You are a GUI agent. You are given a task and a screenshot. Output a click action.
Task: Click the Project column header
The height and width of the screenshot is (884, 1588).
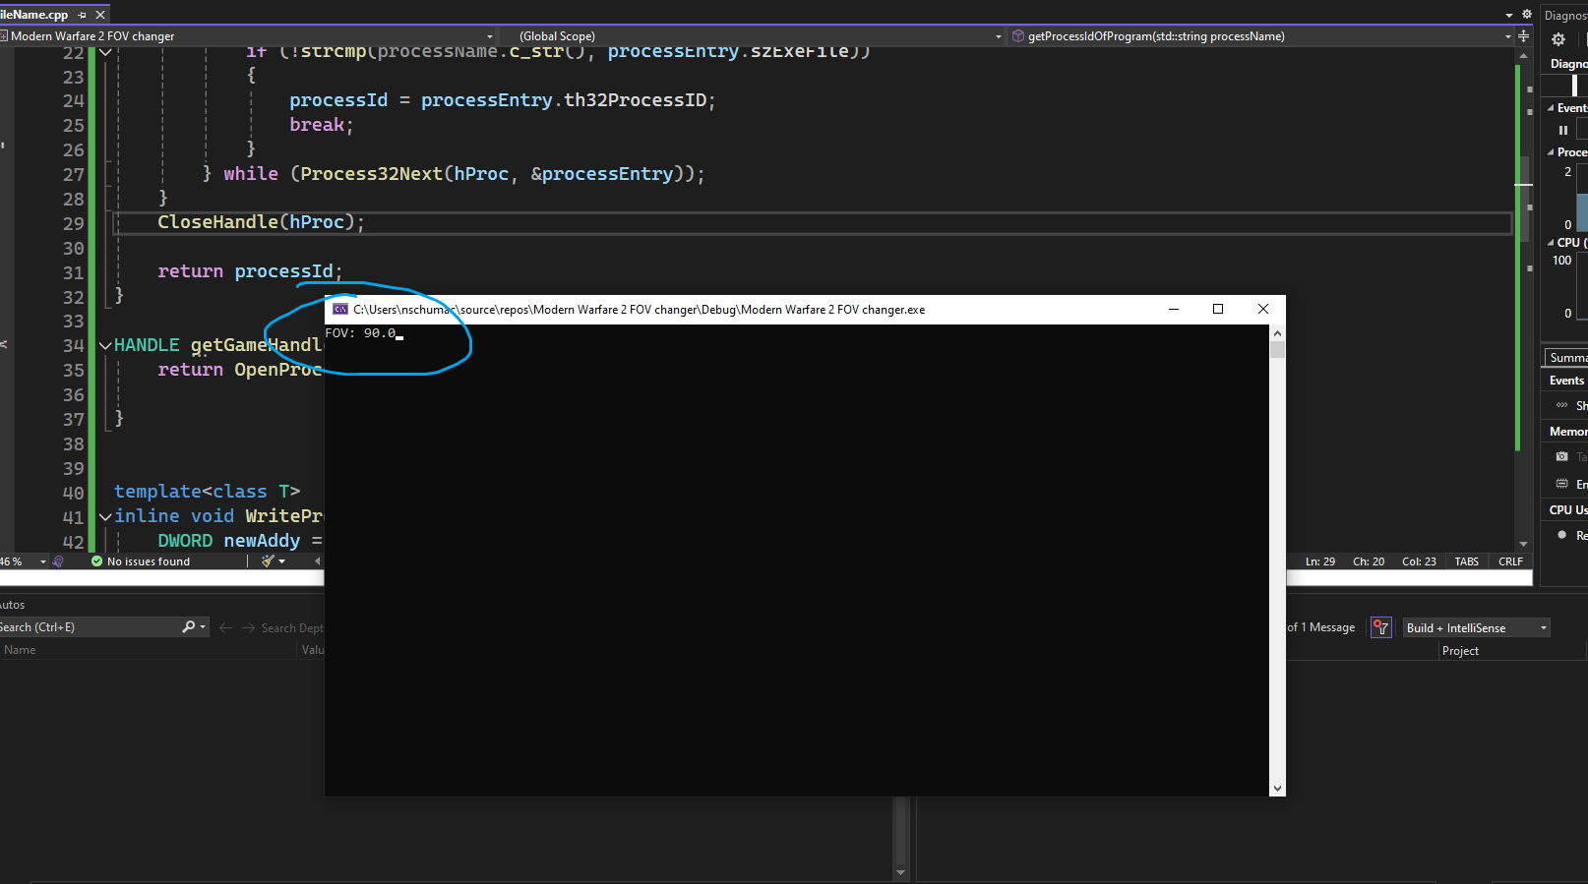1460,651
